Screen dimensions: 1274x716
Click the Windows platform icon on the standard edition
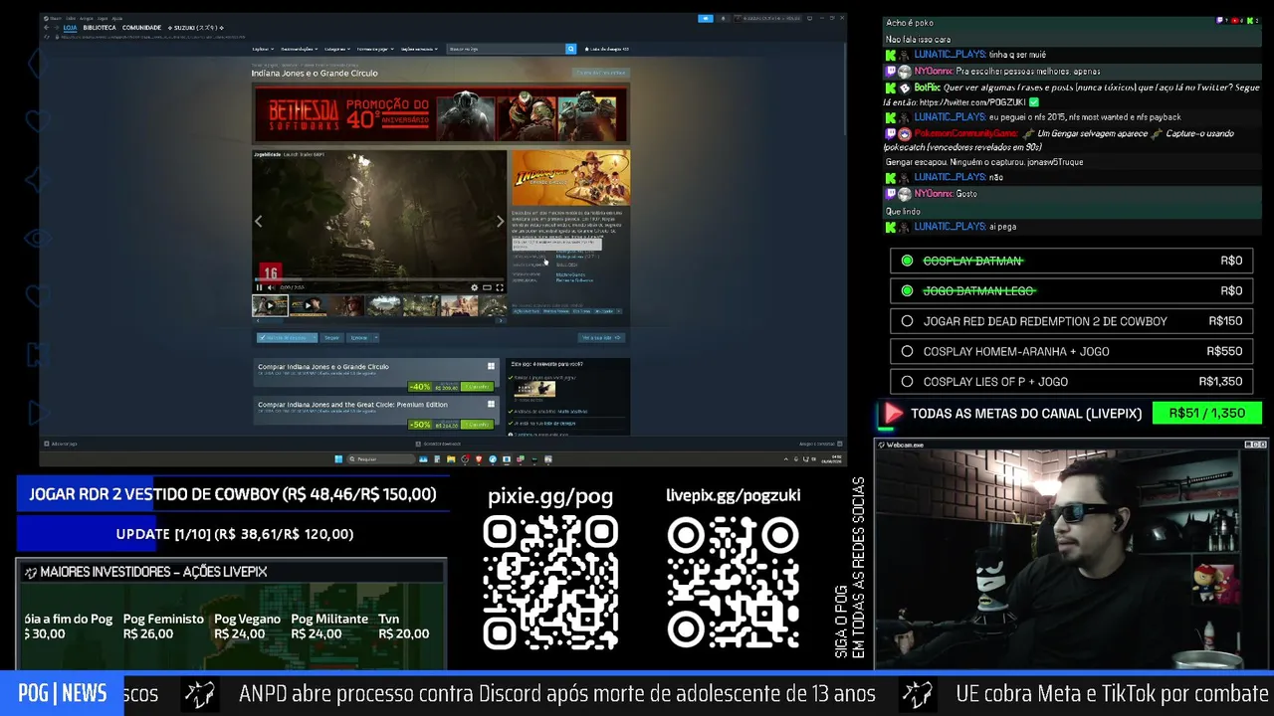click(x=491, y=366)
